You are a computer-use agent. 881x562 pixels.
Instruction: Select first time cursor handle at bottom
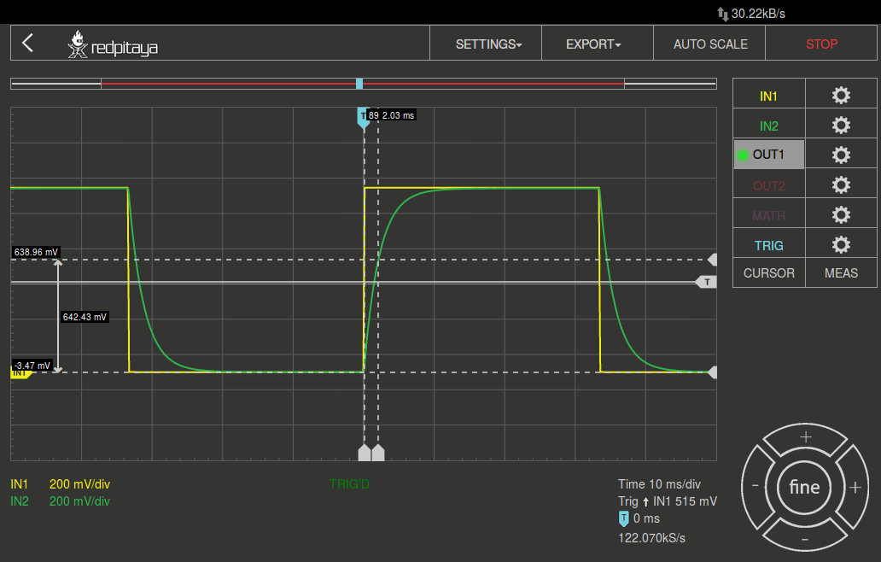pyautogui.click(x=364, y=453)
